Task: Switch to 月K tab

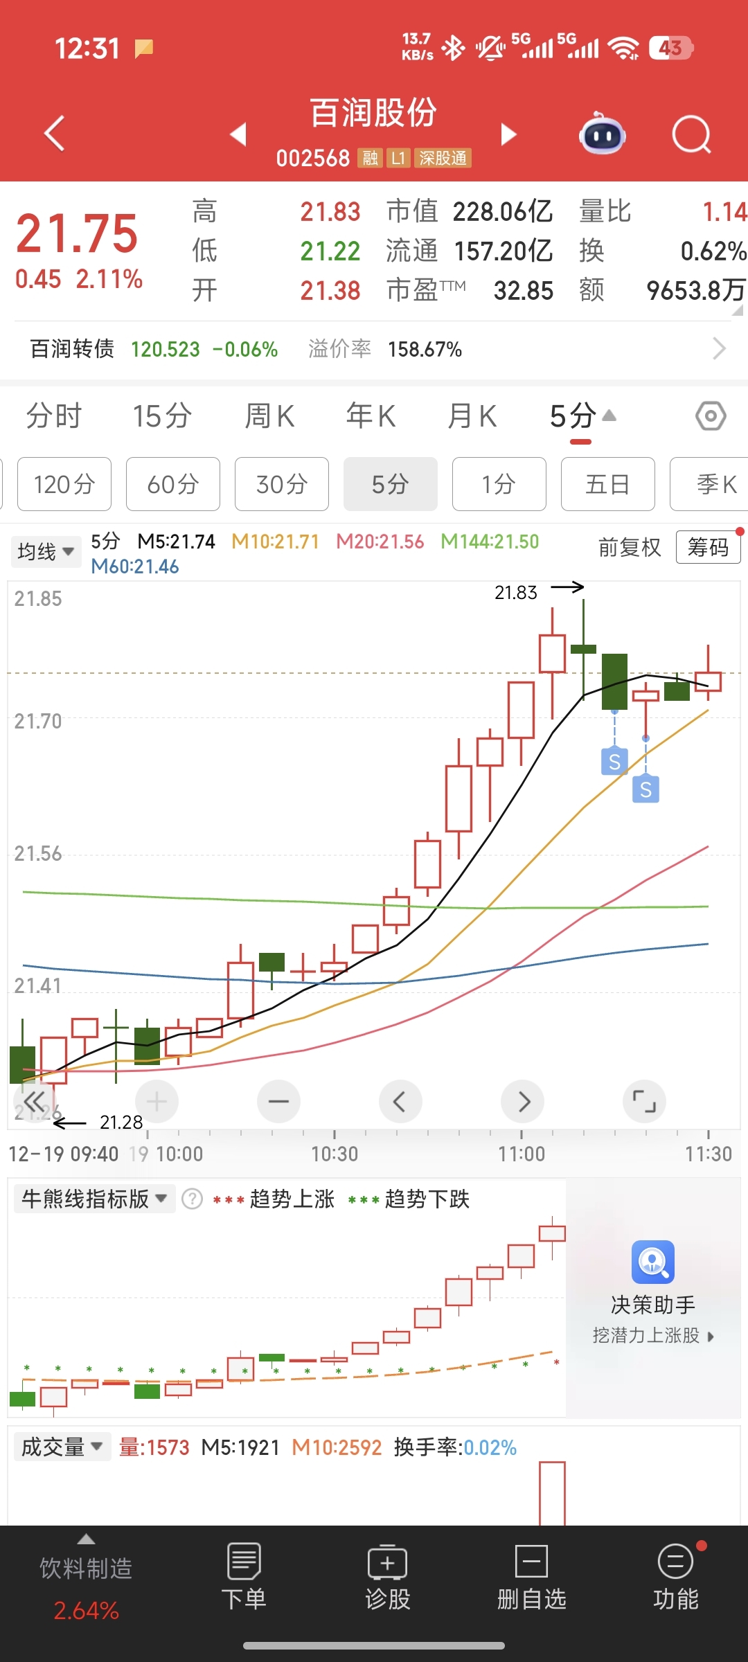Action: tap(472, 416)
